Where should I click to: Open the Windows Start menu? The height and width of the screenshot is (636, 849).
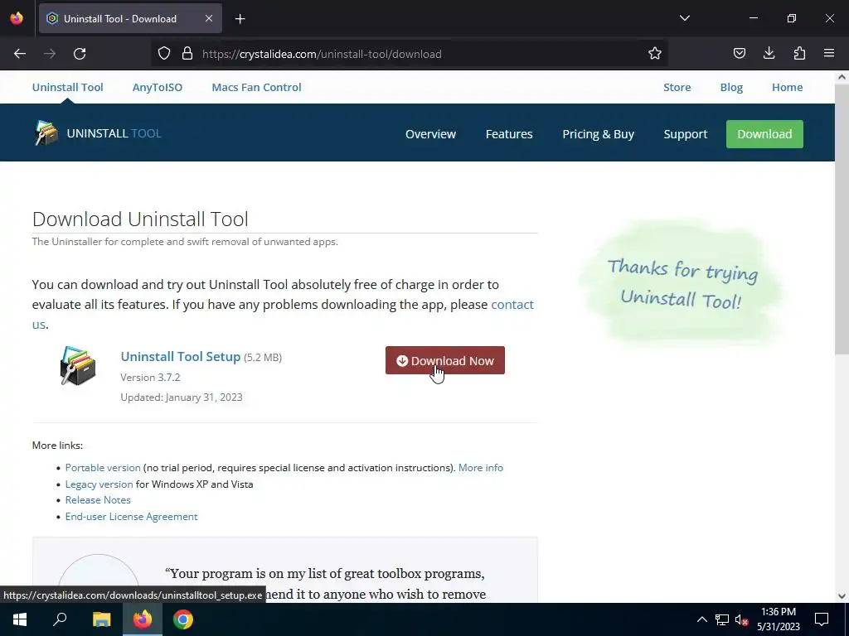pos(20,619)
